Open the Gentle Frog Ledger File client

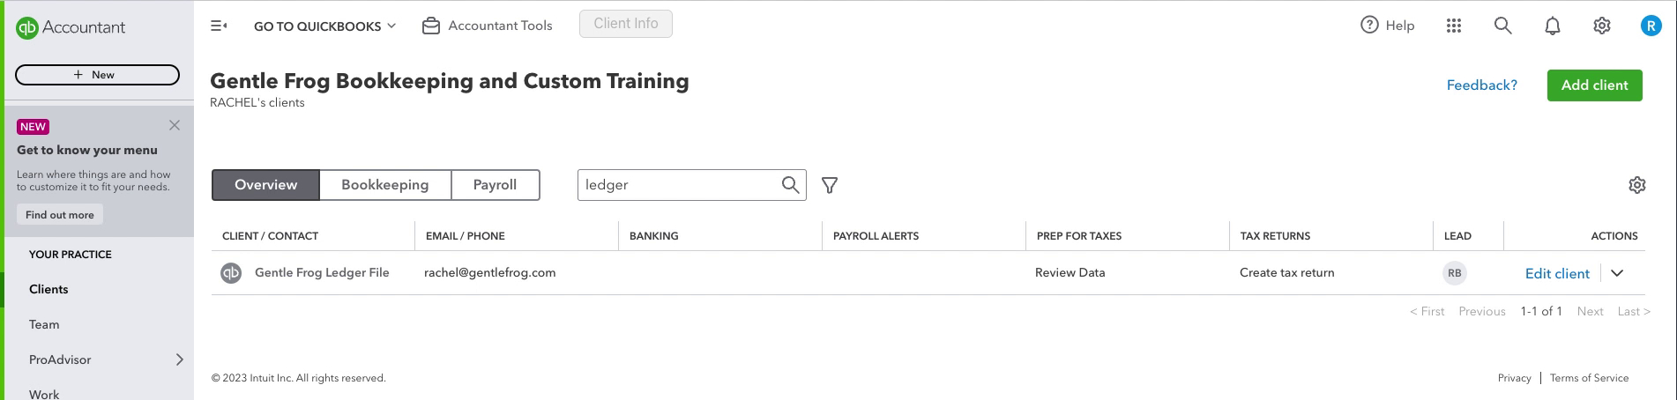[x=322, y=272]
